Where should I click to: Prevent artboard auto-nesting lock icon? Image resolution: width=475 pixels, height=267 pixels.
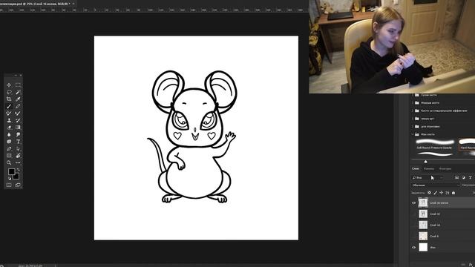pyautogui.click(x=448, y=193)
